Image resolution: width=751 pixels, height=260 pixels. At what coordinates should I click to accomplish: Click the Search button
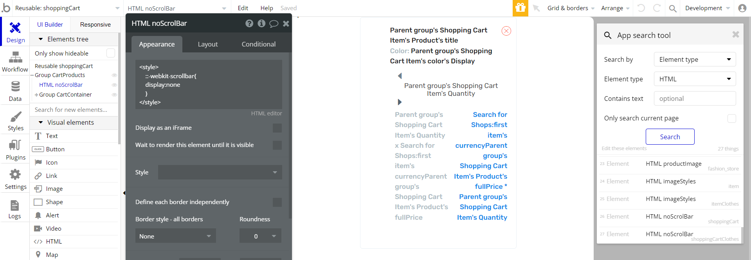coord(670,137)
